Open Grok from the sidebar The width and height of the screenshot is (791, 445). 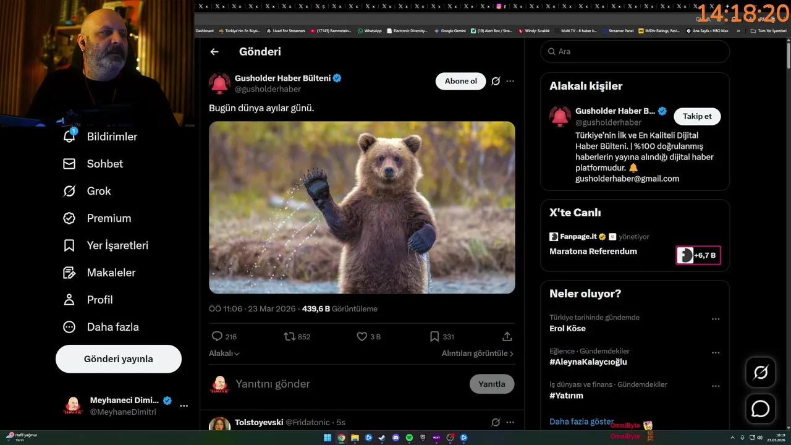[87, 191]
